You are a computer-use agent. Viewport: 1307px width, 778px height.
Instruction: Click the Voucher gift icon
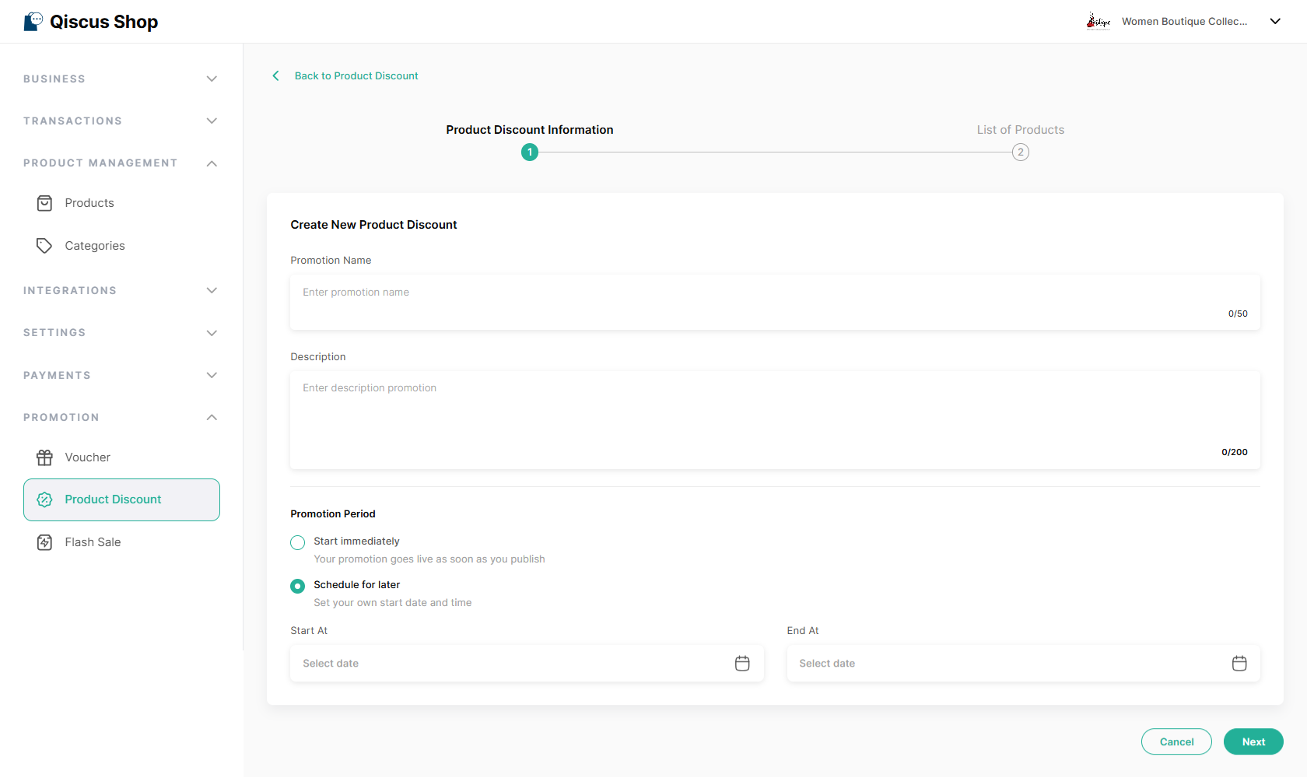click(x=44, y=457)
